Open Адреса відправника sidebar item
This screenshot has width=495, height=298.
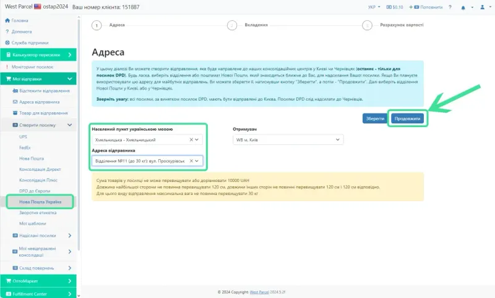point(36,102)
